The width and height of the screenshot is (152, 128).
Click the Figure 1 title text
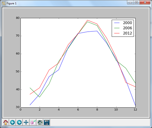click(x=11, y=4)
